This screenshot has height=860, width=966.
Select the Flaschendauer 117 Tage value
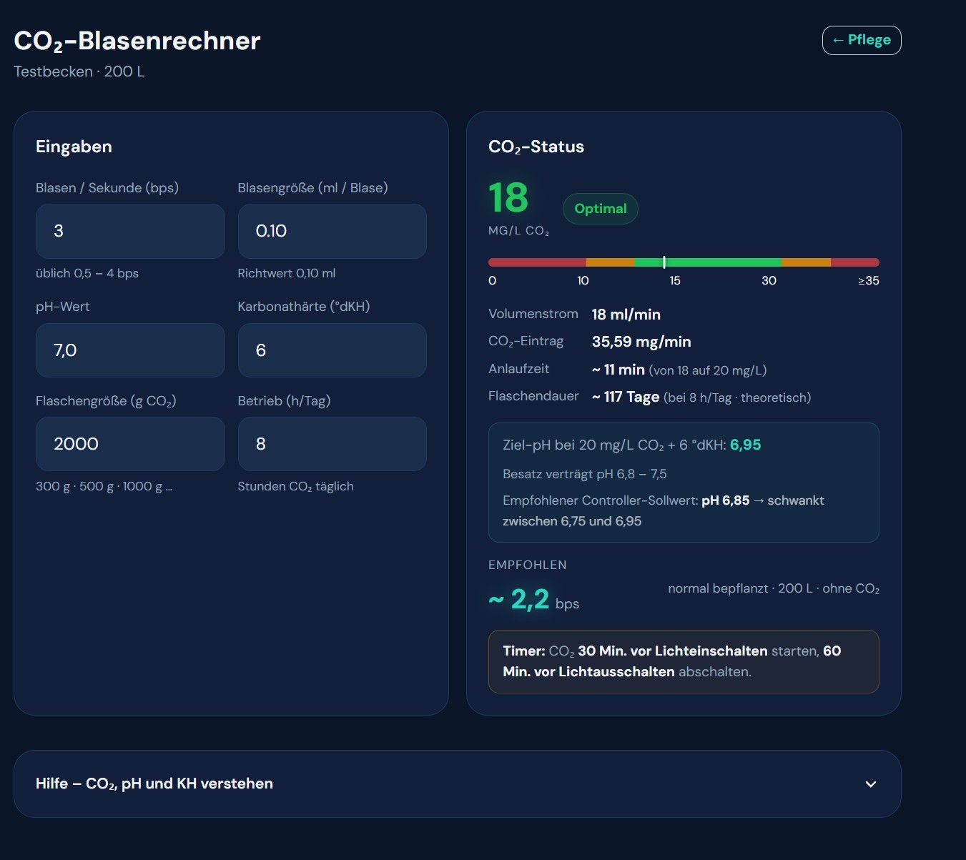(x=626, y=397)
